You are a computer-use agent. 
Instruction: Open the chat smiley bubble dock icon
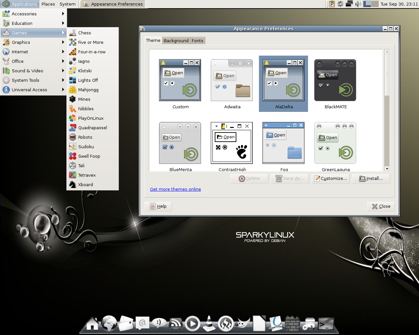pos(159,324)
